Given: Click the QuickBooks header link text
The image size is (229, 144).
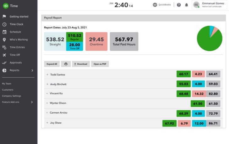Looking at the screenshot, I should (165, 5).
